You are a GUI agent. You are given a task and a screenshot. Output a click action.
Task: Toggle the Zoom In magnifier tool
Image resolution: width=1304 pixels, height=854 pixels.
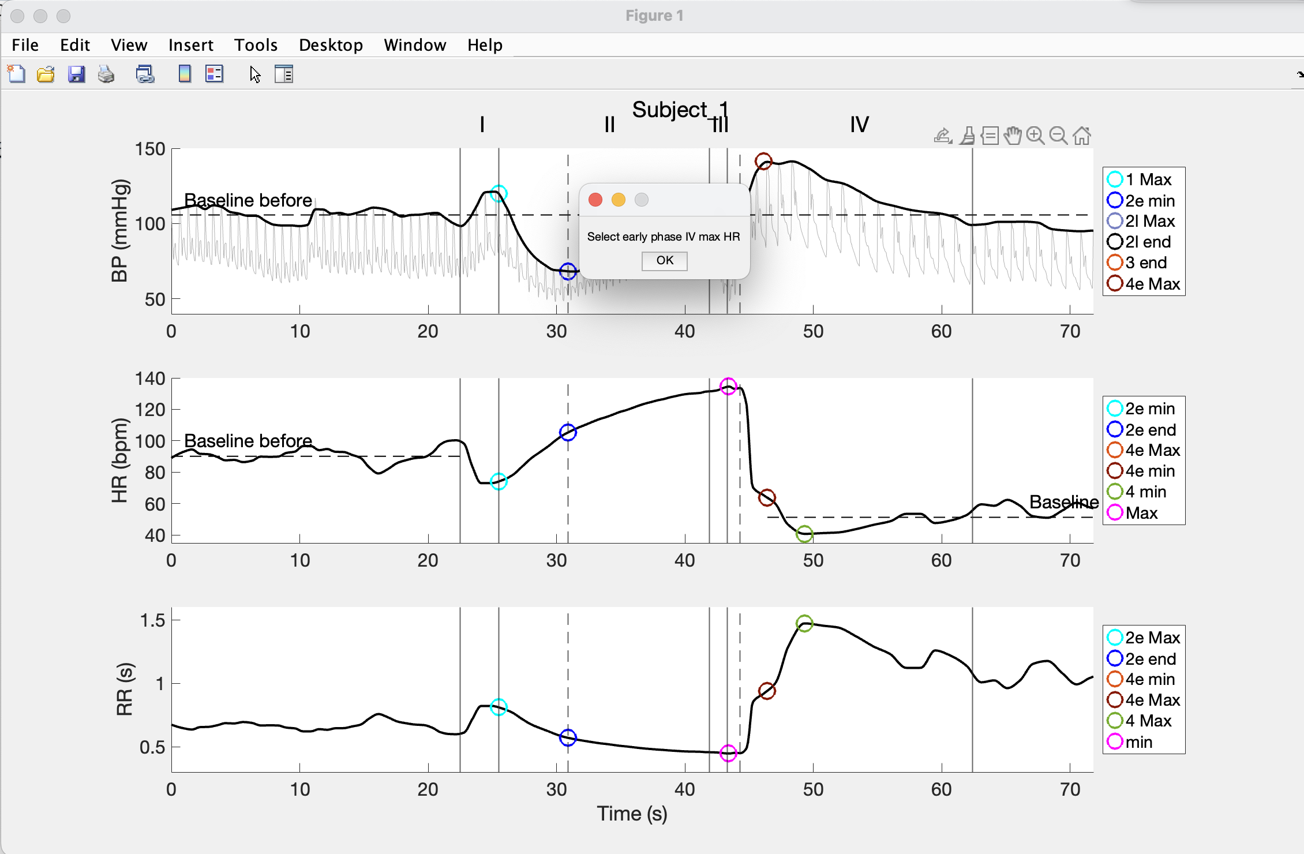click(x=1036, y=136)
